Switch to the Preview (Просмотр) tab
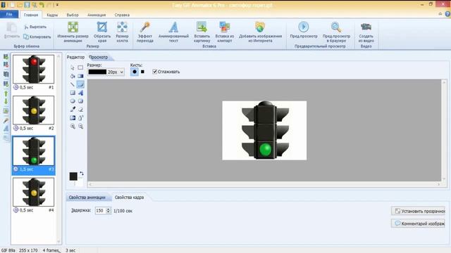This screenshot has width=451, height=253. (99, 57)
